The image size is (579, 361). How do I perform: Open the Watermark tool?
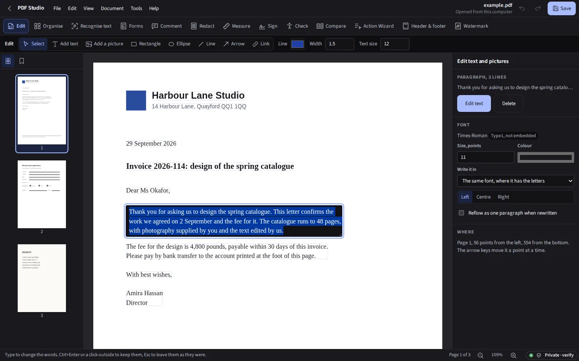coord(472,26)
